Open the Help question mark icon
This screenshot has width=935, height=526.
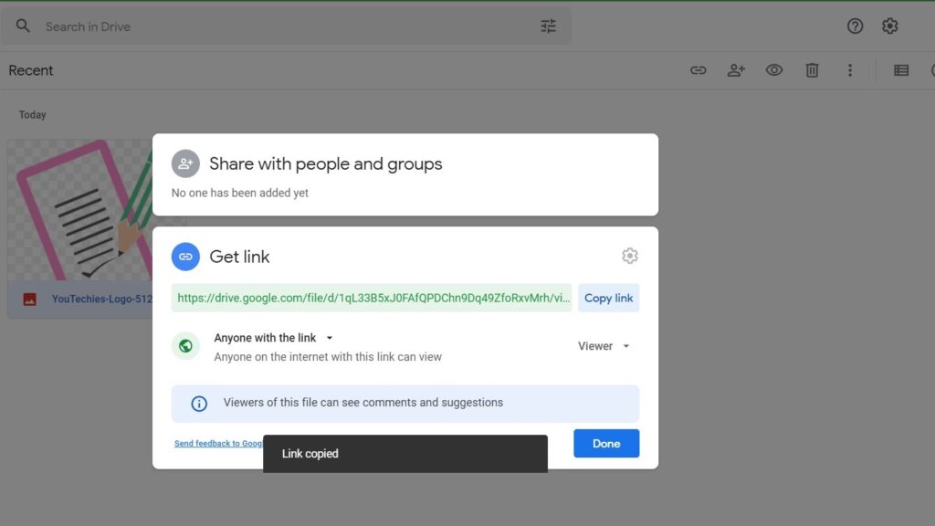click(x=855, y=26)
